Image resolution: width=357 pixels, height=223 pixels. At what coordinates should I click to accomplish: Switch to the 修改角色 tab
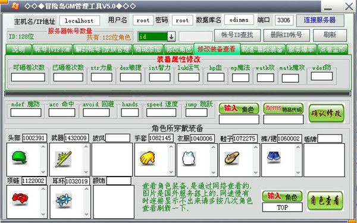pyautogui.click(x=178, y=49)
